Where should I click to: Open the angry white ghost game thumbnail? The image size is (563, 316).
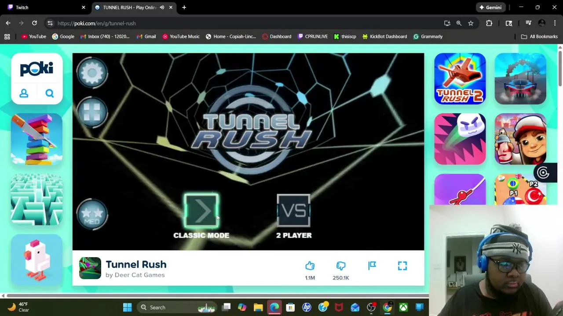(460, 139)
